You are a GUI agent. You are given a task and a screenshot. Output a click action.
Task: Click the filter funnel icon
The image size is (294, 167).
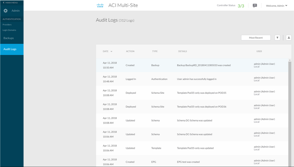point(277,38)
